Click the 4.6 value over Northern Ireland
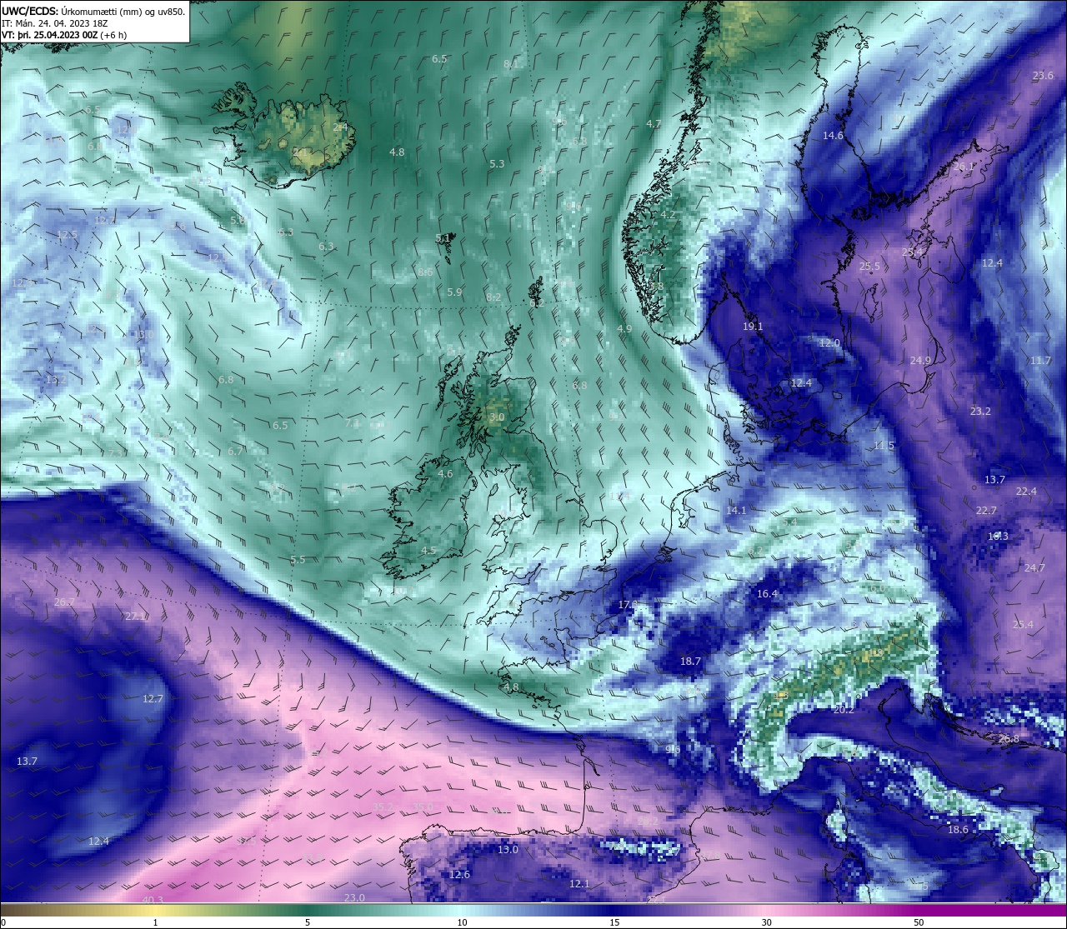 (x=445, y=474)
